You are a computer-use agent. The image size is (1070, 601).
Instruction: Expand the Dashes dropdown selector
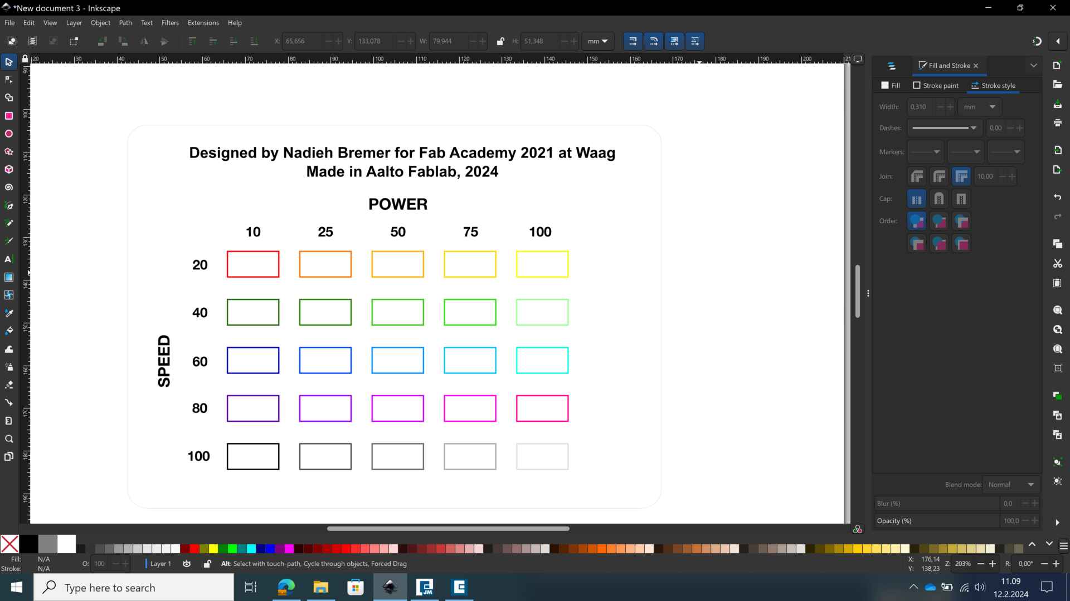[x=975, y=127]
